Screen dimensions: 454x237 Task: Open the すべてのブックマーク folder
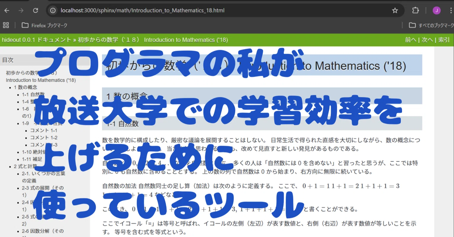(431, 25)
